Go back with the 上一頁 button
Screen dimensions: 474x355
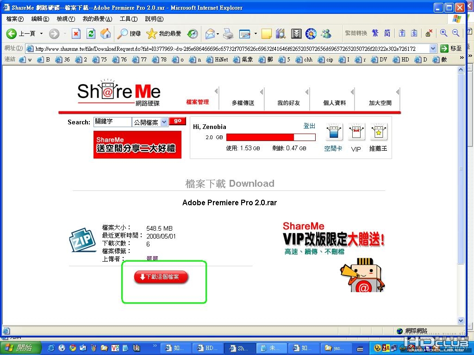pos(20,33)
